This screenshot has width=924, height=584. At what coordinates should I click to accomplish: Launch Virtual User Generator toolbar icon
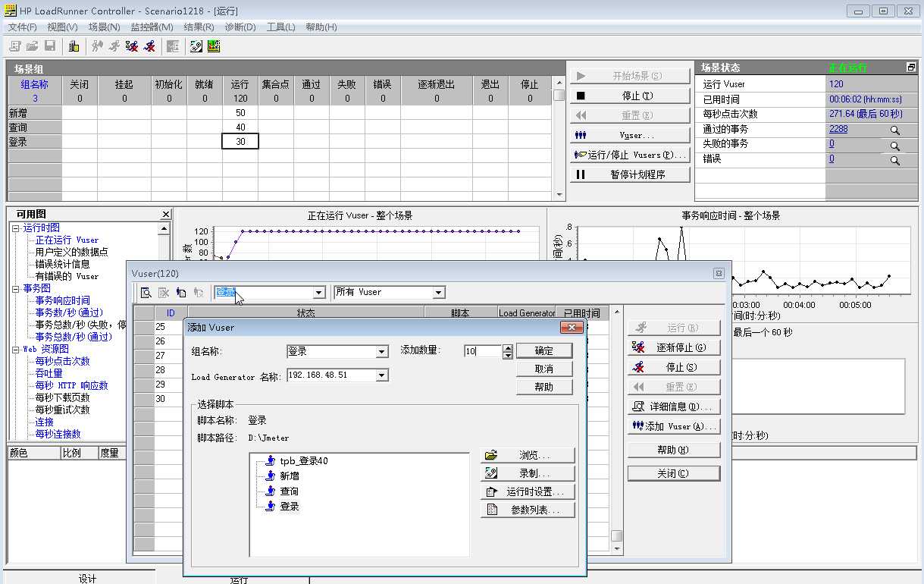pyautogui.click(x=196, y=46)
